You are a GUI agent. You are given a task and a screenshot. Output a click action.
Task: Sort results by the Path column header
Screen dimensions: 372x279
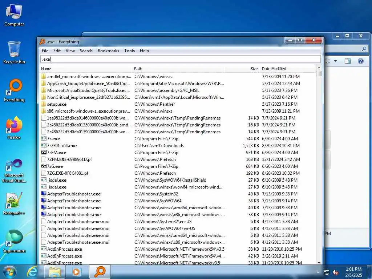(179, 69)
